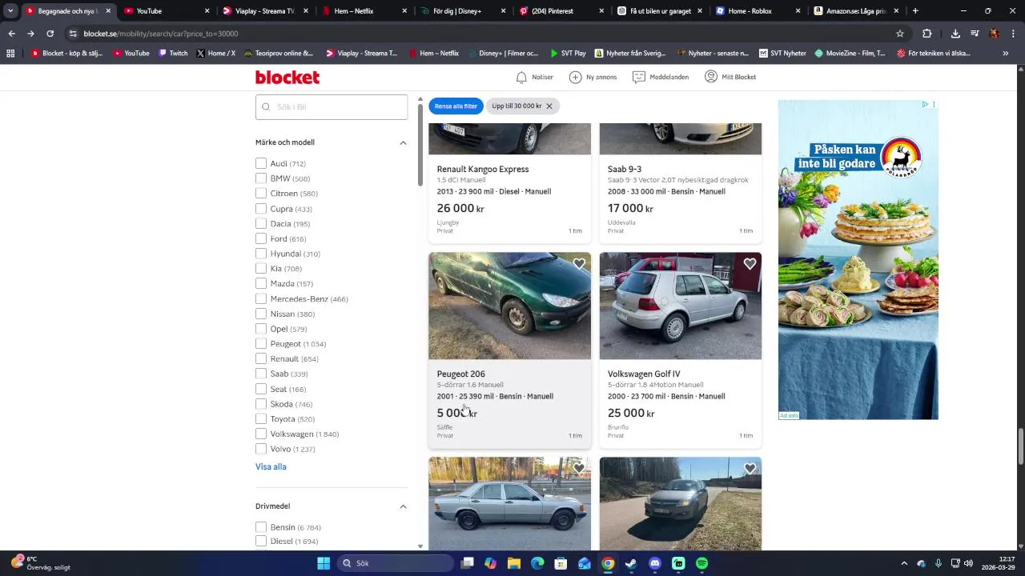1025x576 pixels.
Task: Check the Volvo brand filter
Action: (261, 449)
